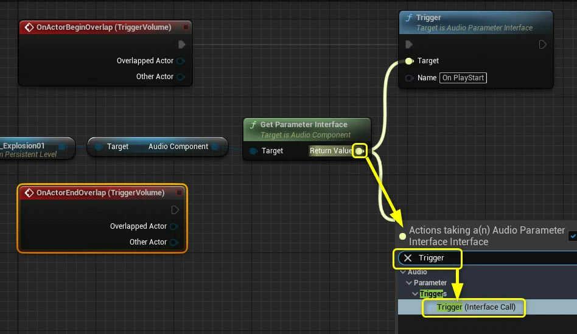Click OnActorBeginOverlap execution output pin
Viewport: 577px width, 334px height.
pyautogui.click(x=181, y=44)
